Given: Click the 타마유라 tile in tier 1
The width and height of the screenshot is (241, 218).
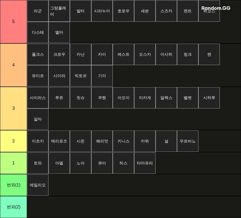Looking at the screenshot, I should coord(145,163).
